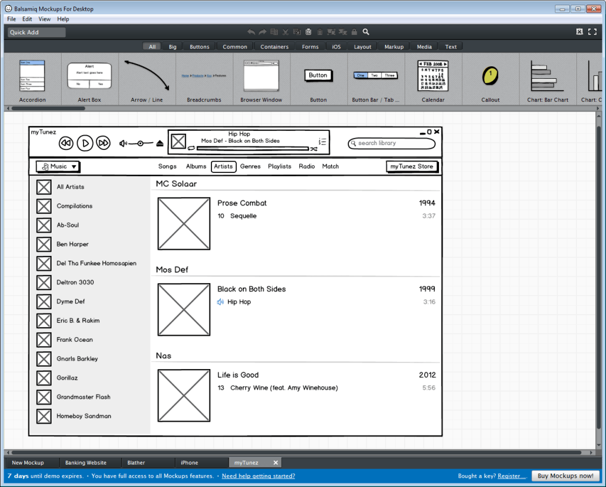Open search with the magnifying glass toolbar icon
606x487 pixels.
(x=365, y=32)
